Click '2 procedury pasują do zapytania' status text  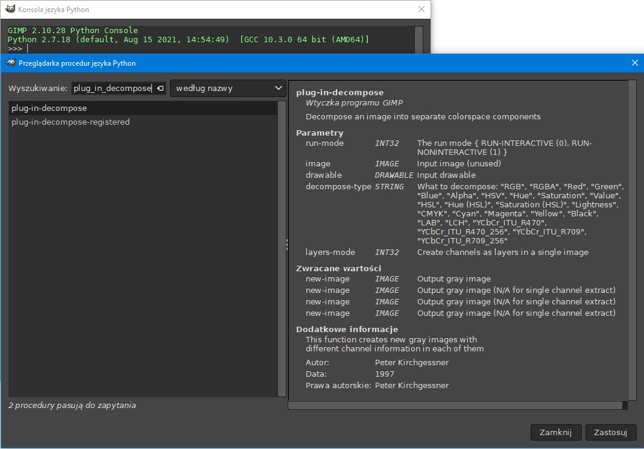click(72, 405)
